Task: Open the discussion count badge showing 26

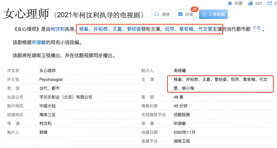Action: pos(195,9)
